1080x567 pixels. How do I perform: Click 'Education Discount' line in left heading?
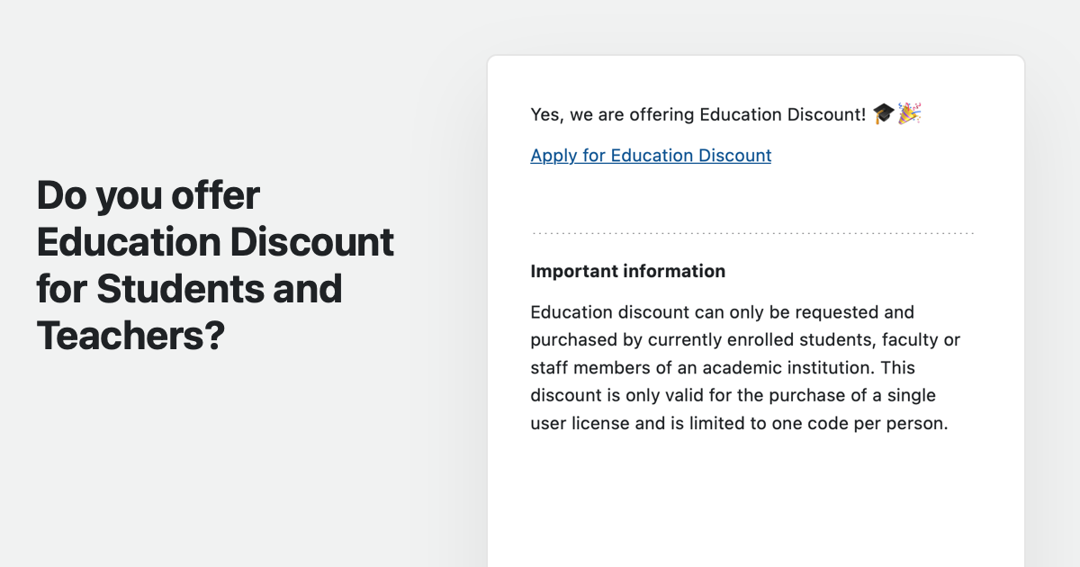[215, 242]
